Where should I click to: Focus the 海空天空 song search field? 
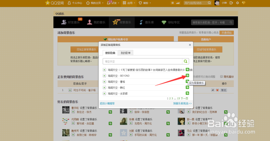pos(142,61)
